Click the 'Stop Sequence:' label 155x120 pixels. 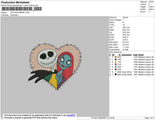pos(116,52)
